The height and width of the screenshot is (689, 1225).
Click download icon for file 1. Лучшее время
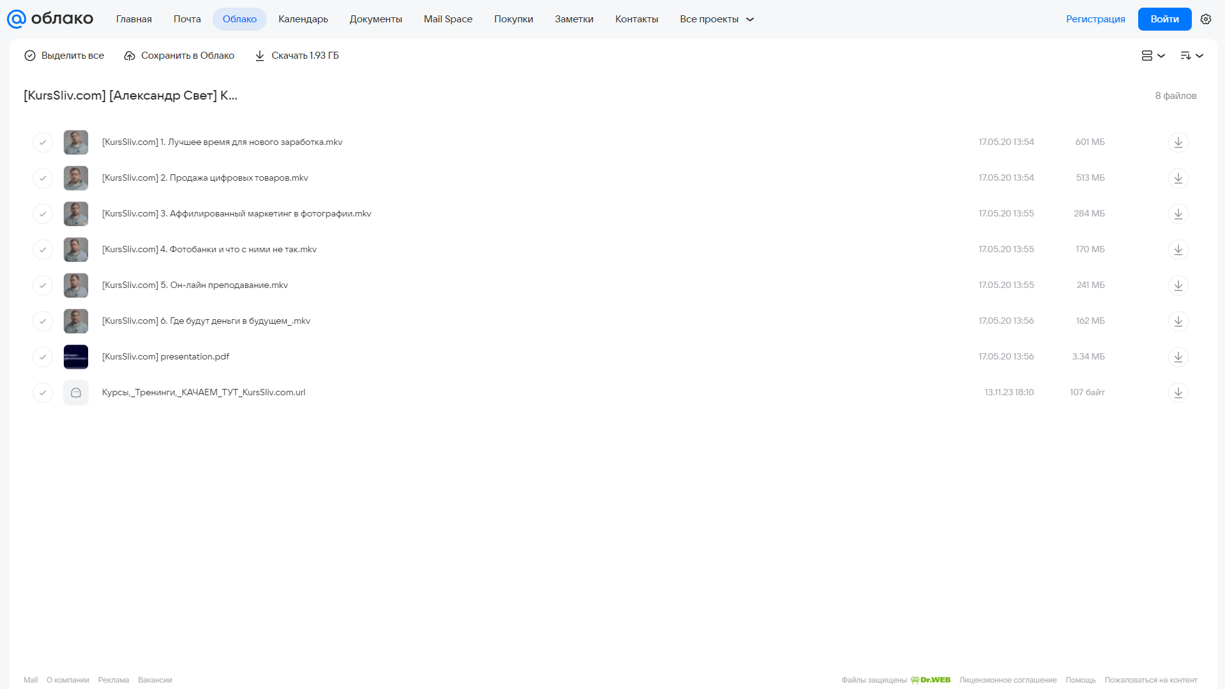click(x=1178, y=142)
